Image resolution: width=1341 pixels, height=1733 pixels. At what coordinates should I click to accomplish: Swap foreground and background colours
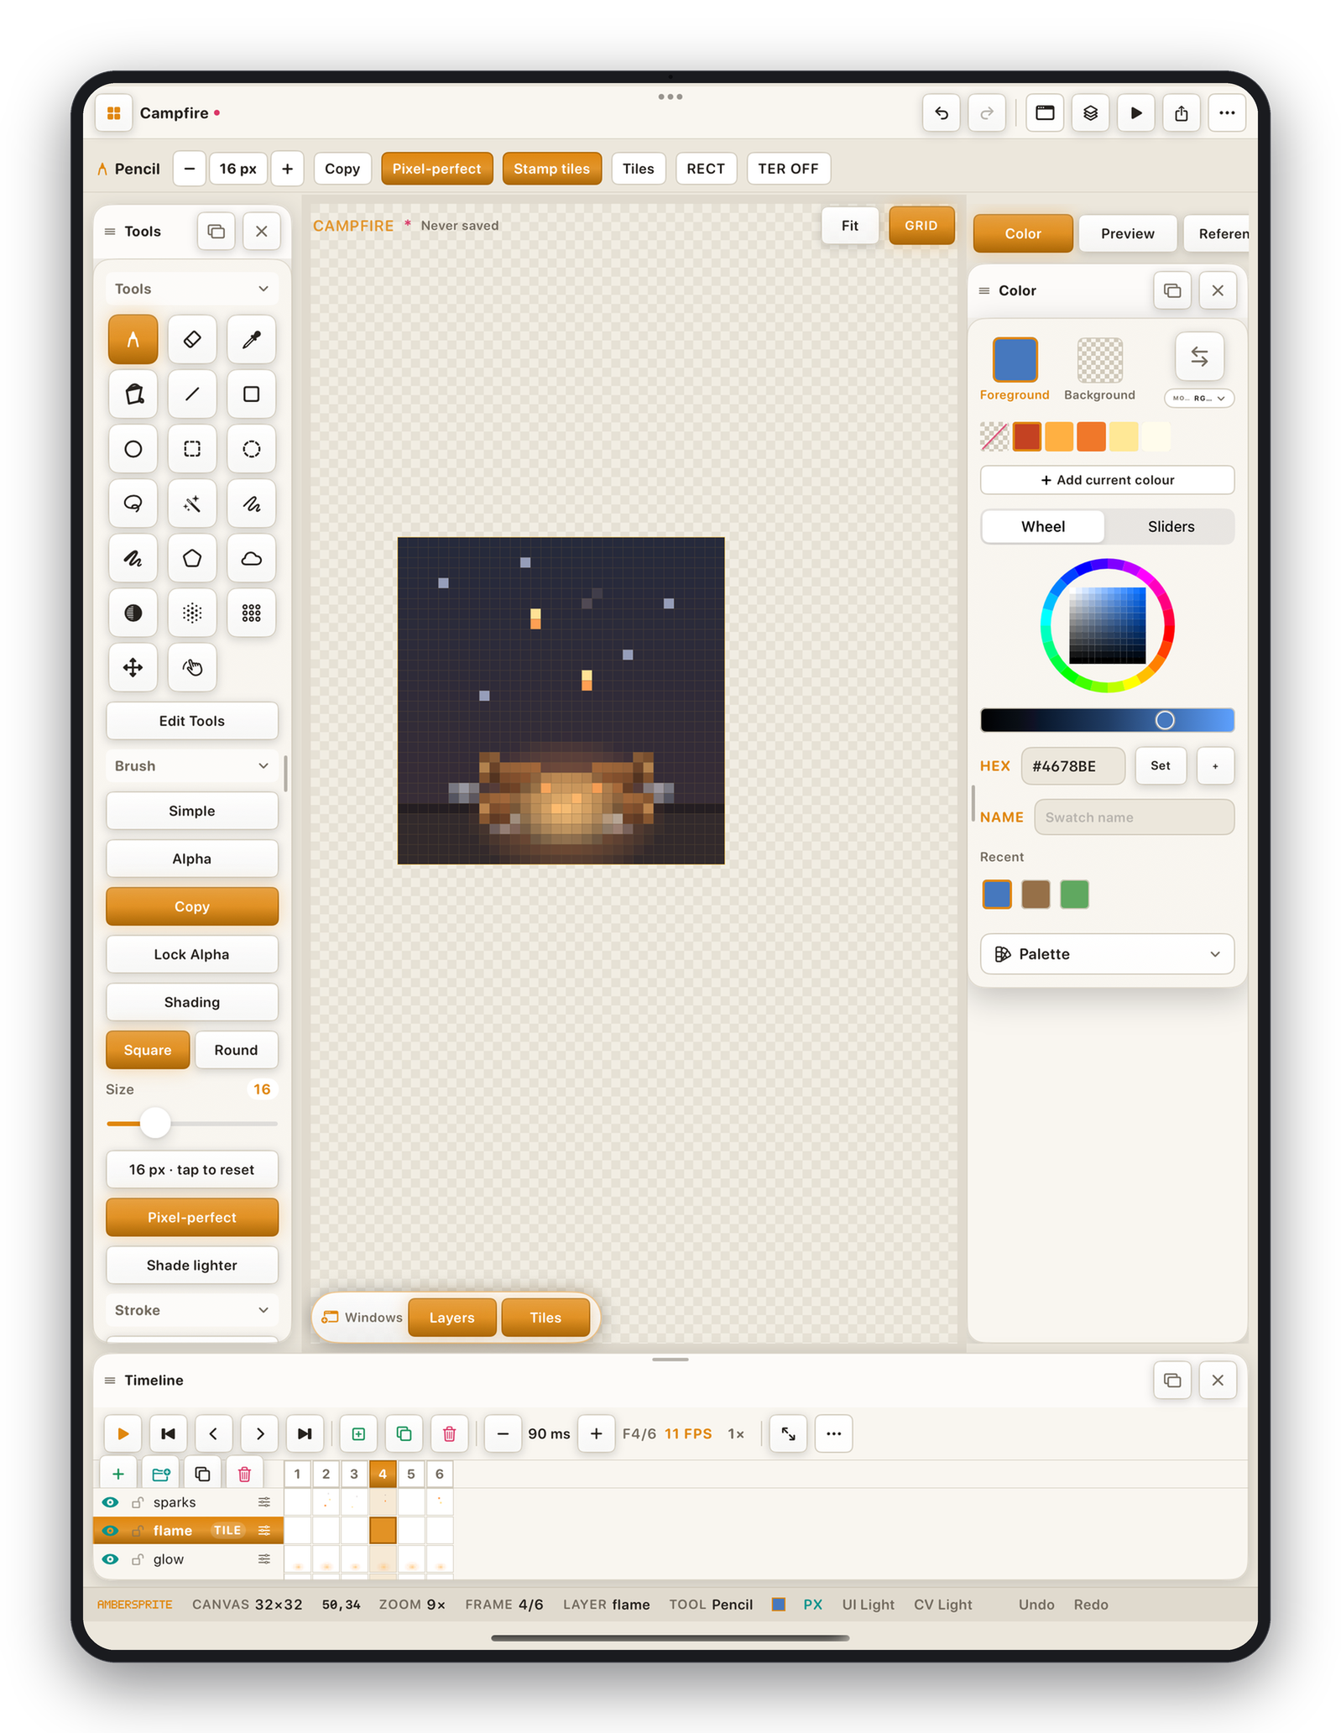[x=1199, y=357]
